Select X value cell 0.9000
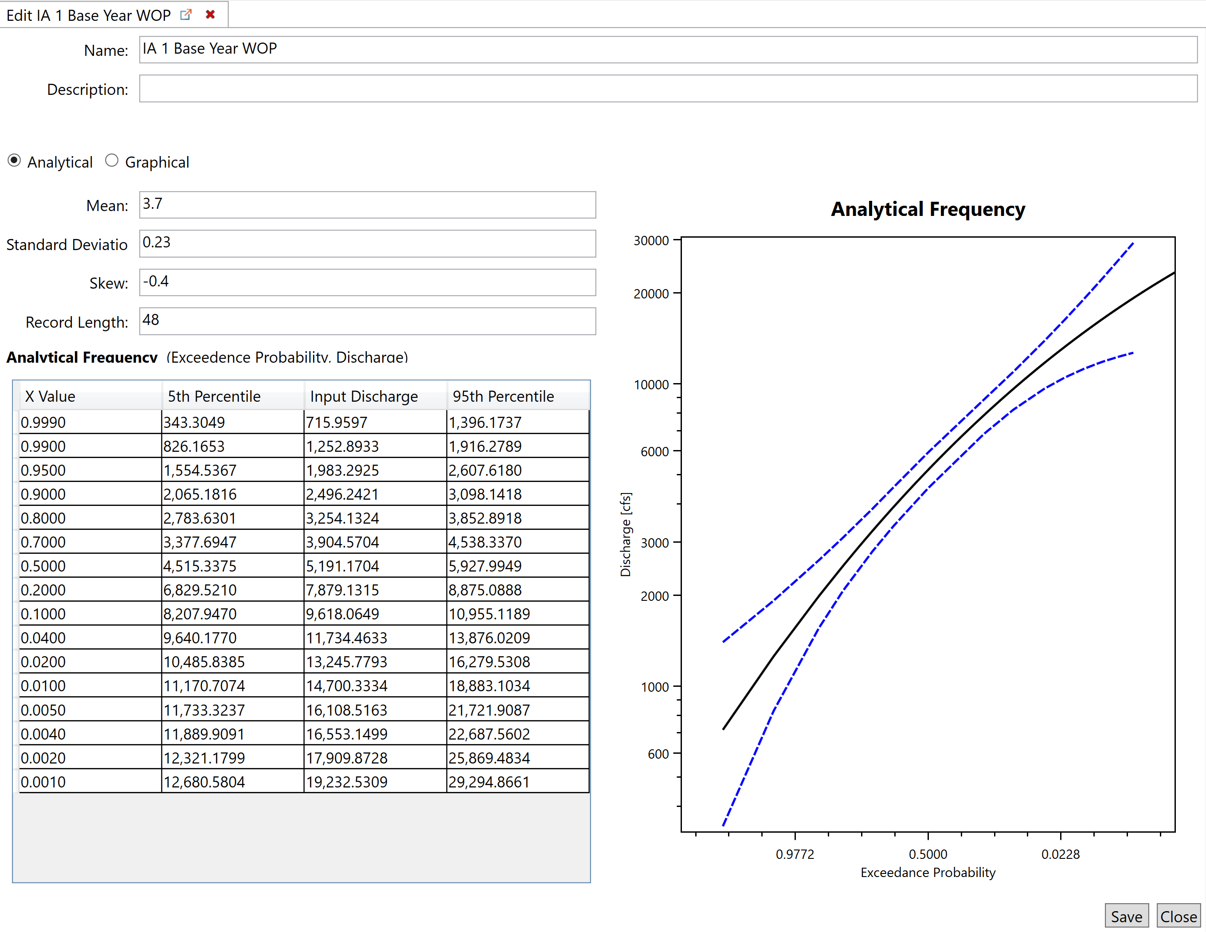The height and width of the screenshot is (932, 1206). click(x=90, y=494)
